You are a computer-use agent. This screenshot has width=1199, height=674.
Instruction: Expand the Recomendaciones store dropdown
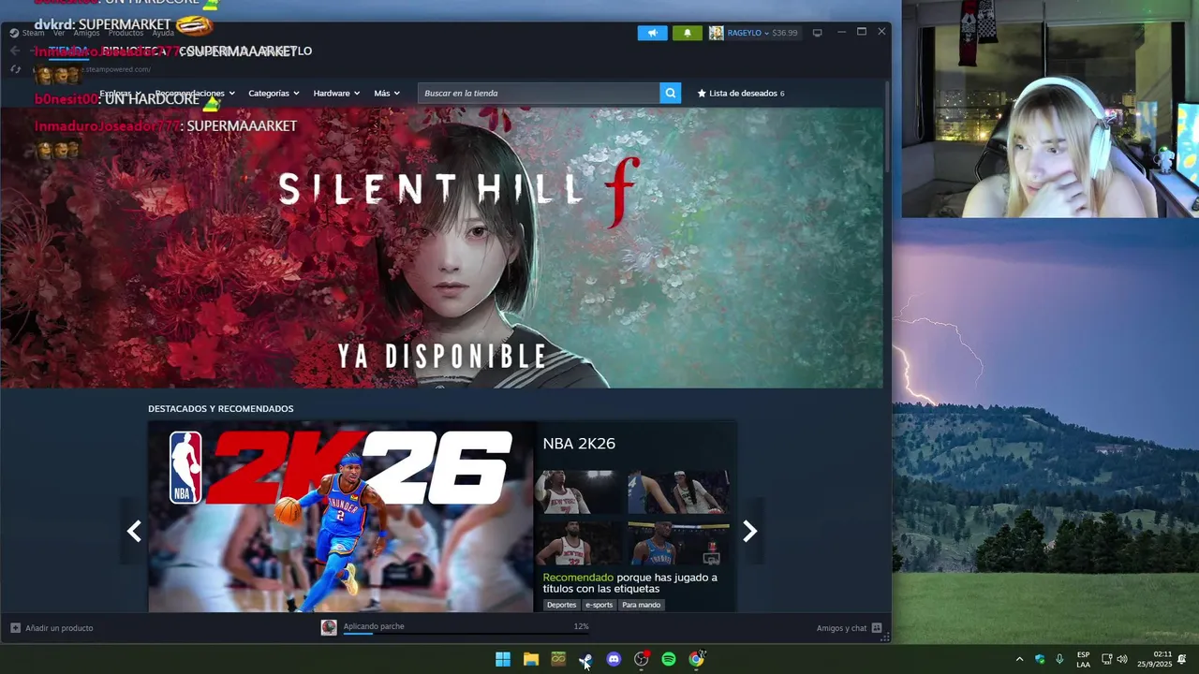pos(195,93)
